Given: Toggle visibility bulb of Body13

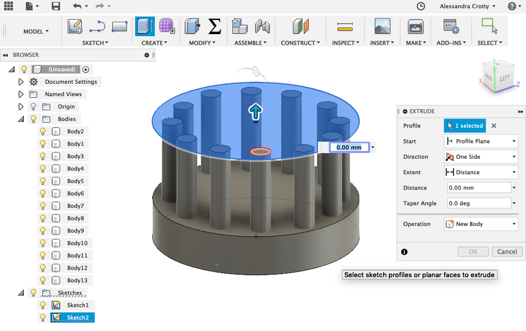Looking at the screenshot, I should click(42, 280).
